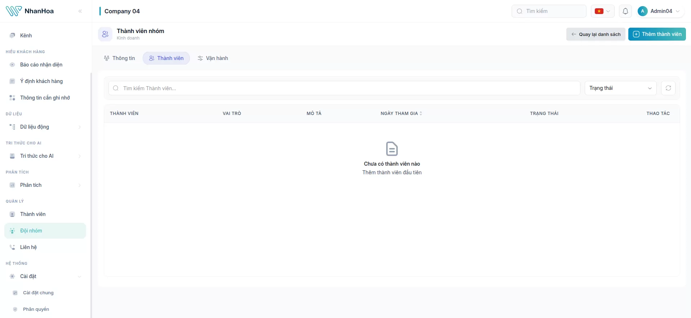The image size is (691, 318).
Task: Click the Dữ liệu động icon
Action: tap(12, 127)
